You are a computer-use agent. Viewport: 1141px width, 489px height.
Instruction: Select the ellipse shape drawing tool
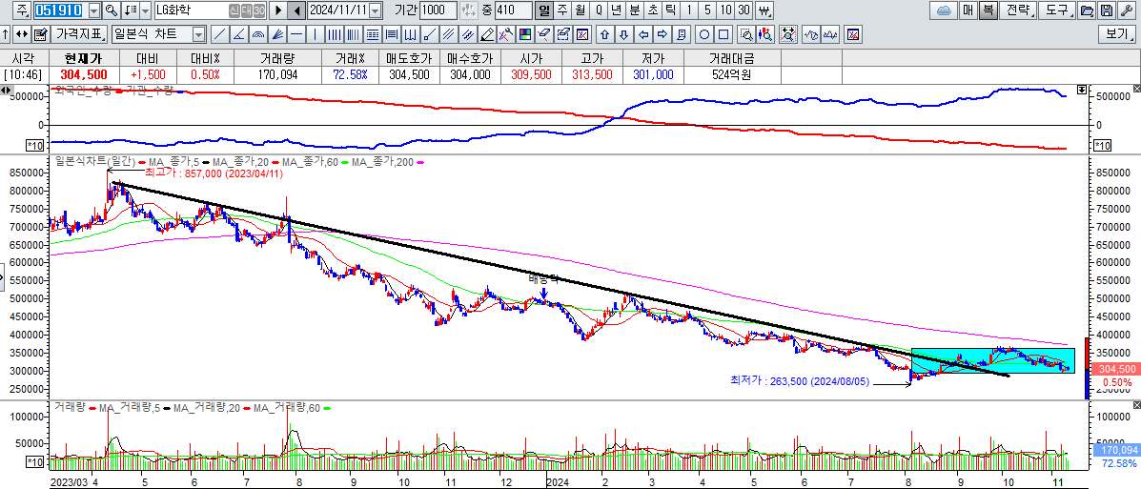coord(703,34)
